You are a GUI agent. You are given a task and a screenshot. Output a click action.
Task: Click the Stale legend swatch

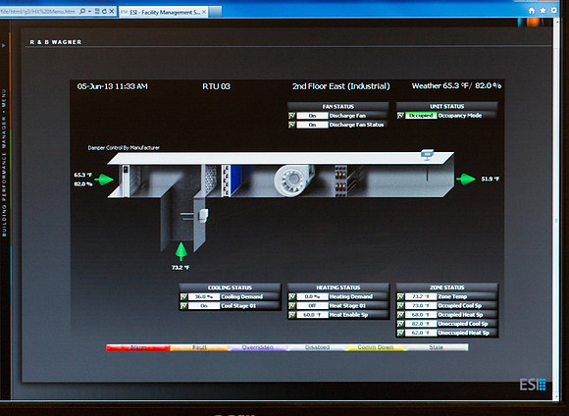click(437, 347)
